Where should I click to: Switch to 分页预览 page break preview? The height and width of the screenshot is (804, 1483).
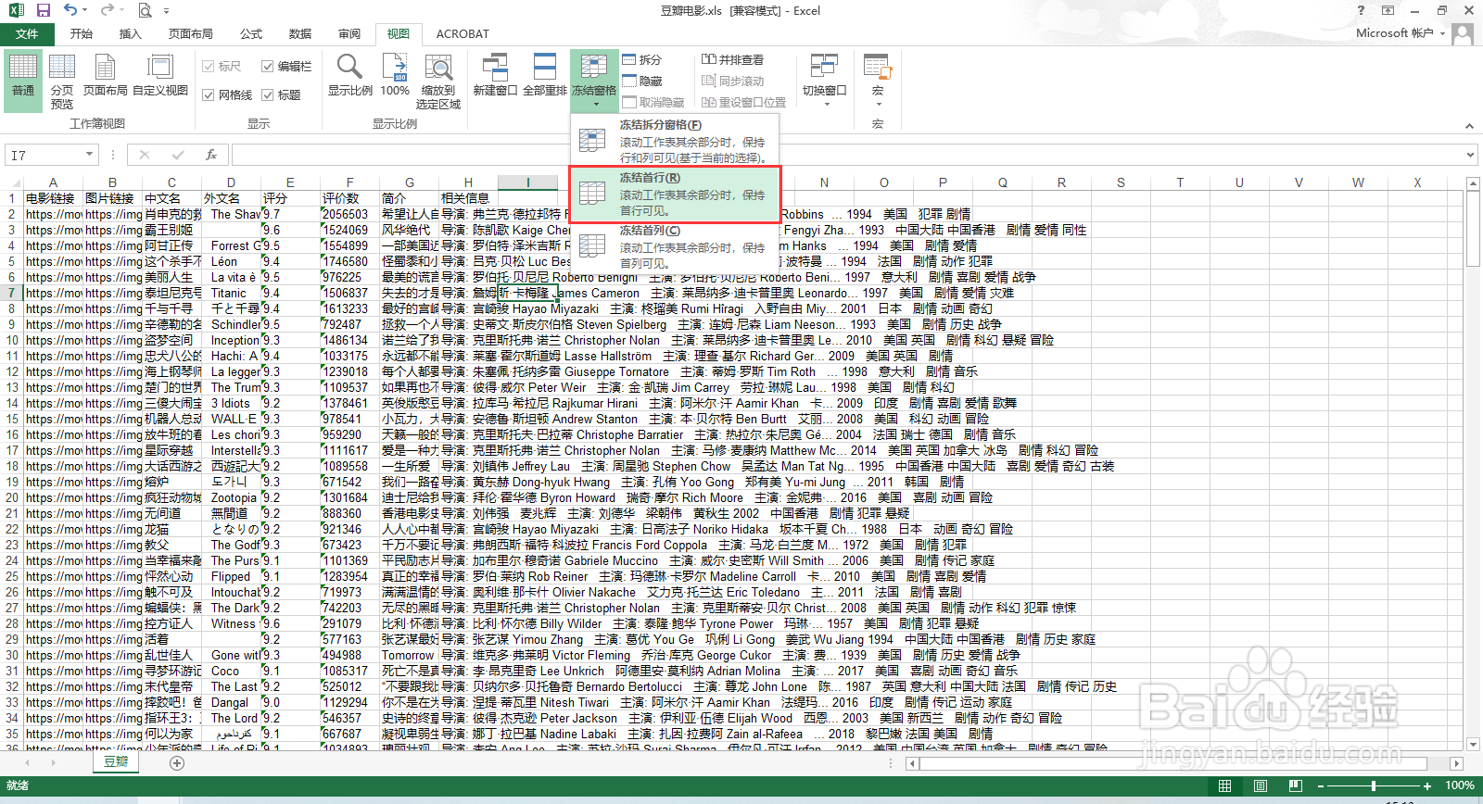coord(62,82)
